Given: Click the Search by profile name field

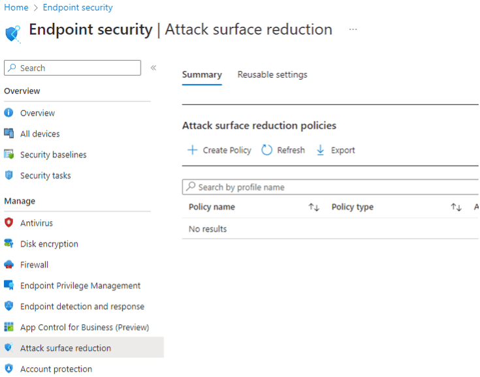Looking at the screenshot, I should point(330,187).
